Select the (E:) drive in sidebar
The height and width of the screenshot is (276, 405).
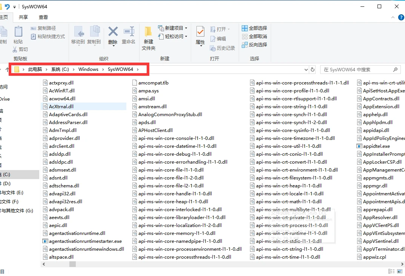[19, 193]
